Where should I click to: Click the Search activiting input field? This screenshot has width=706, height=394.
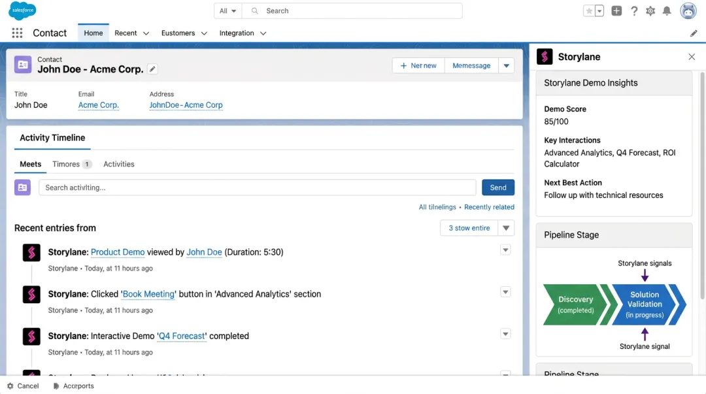(x=257, y=188)
